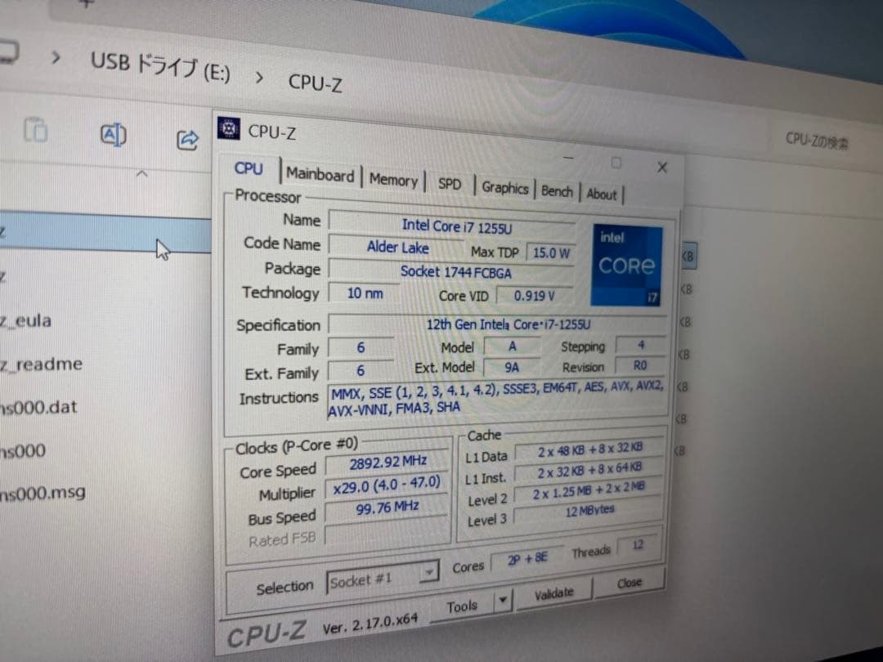Click the Package value Socket 1744 FCBGA
883x662 pixels.
click(x=451, y=271)
